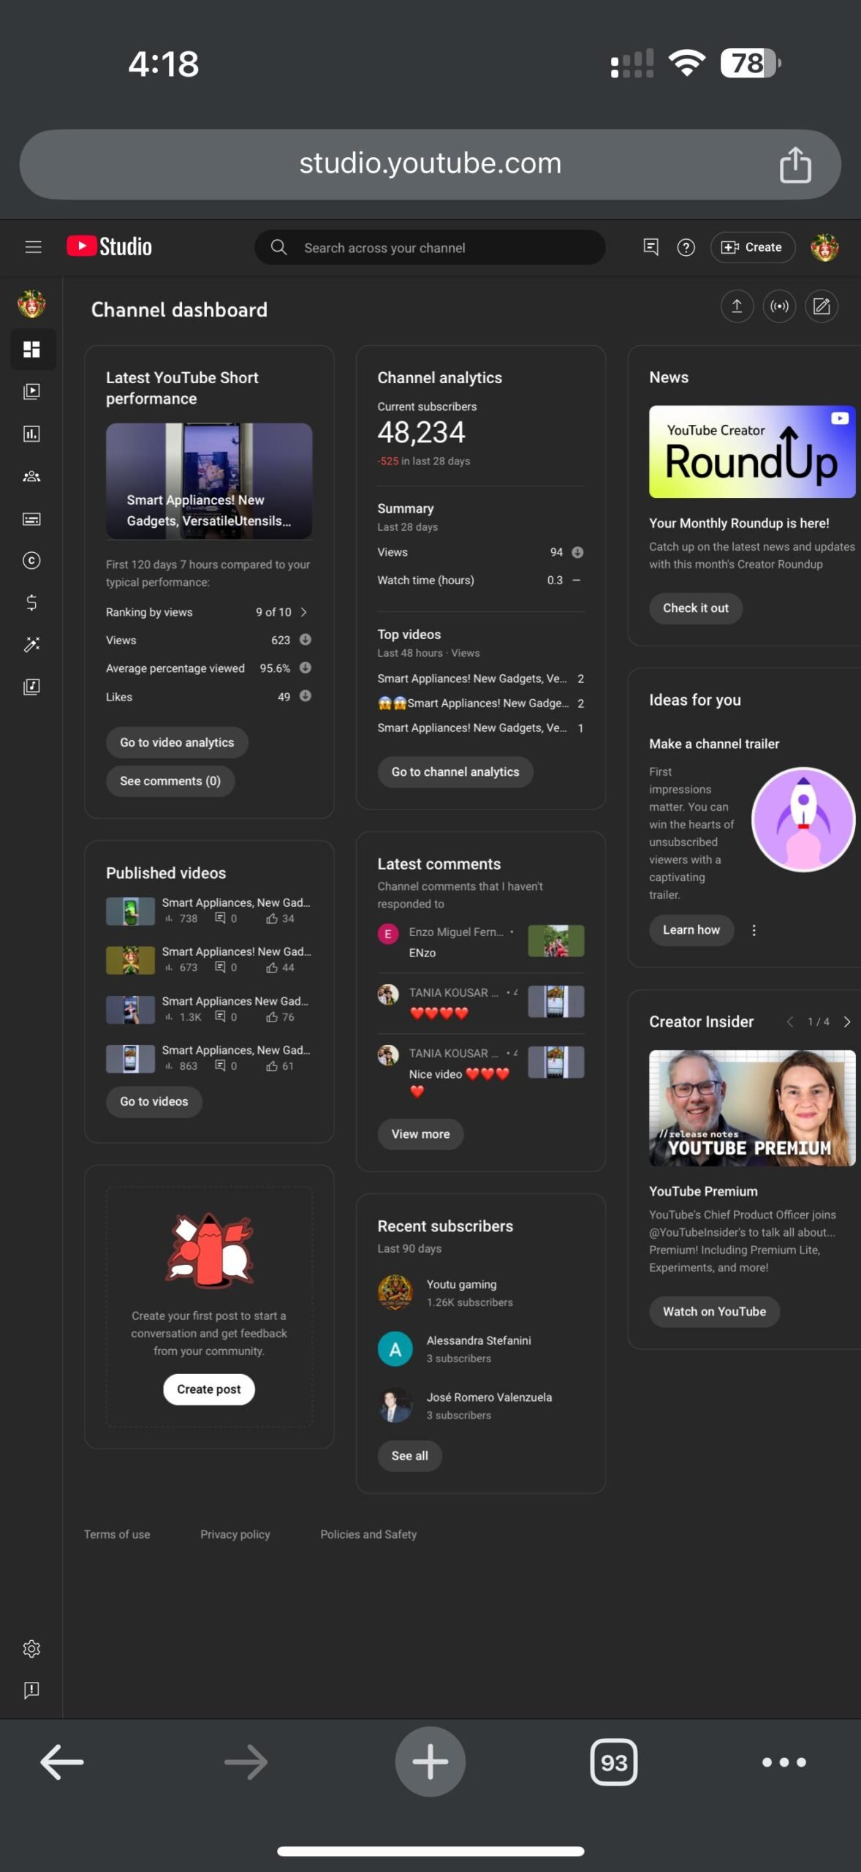Screen dimensions: 861x1872
Task: Open the Copyright sidebar icon
Action: (x=31, y=560)
